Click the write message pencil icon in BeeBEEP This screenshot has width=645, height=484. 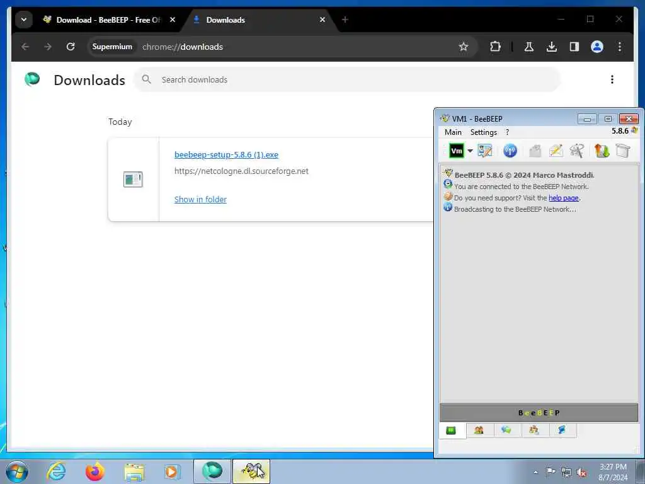pyautogui.click(x=556, y=151)
